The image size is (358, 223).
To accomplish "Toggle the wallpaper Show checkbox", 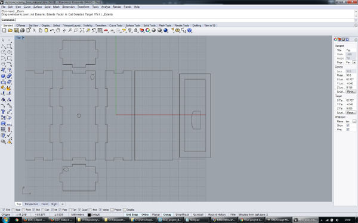I will click(348, 125).
